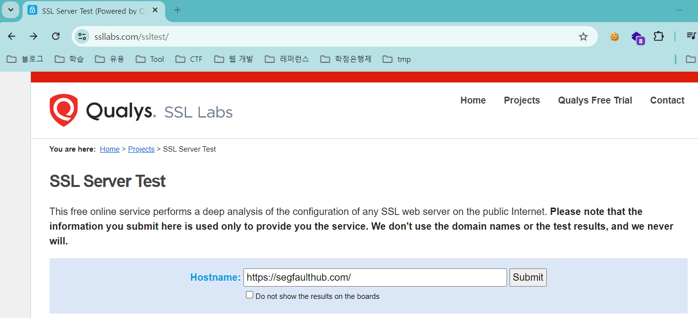This screenshot has height=318, width=698.
Task: Open the 학습 bookmark folder
Action: click(x=69, y=59)
